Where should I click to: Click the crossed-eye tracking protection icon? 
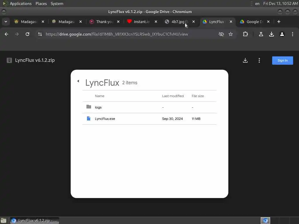tap(221, 34)
